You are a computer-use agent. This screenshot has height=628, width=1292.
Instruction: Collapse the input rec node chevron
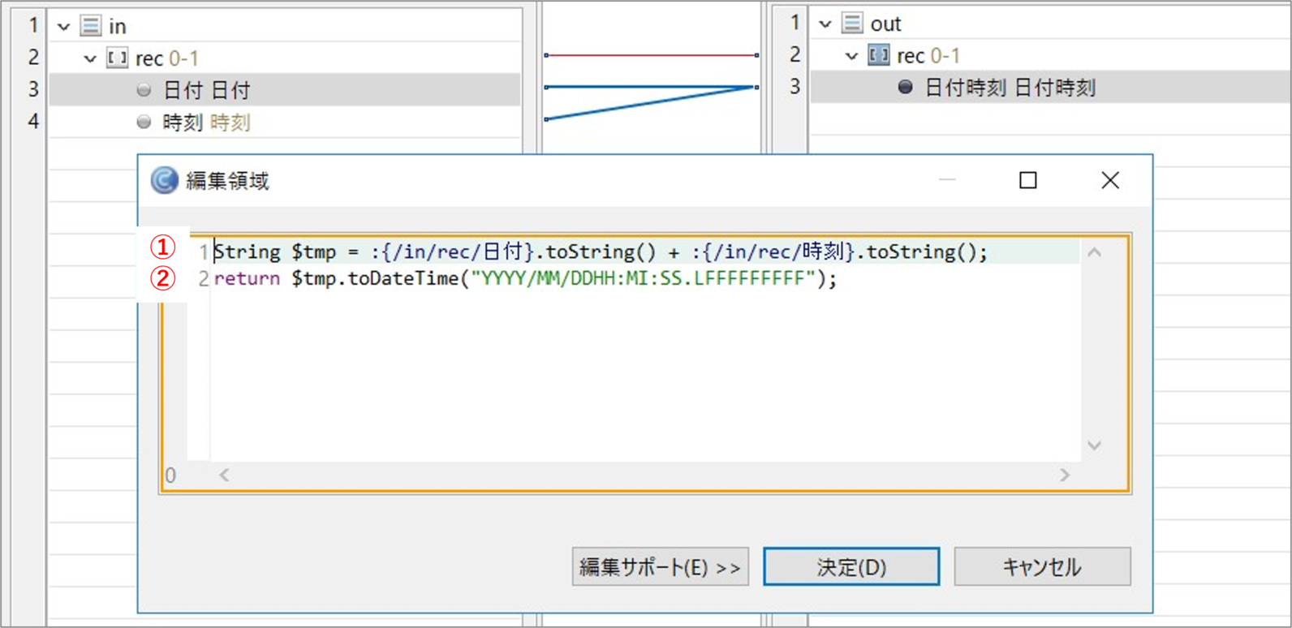(x=90, y=58)
